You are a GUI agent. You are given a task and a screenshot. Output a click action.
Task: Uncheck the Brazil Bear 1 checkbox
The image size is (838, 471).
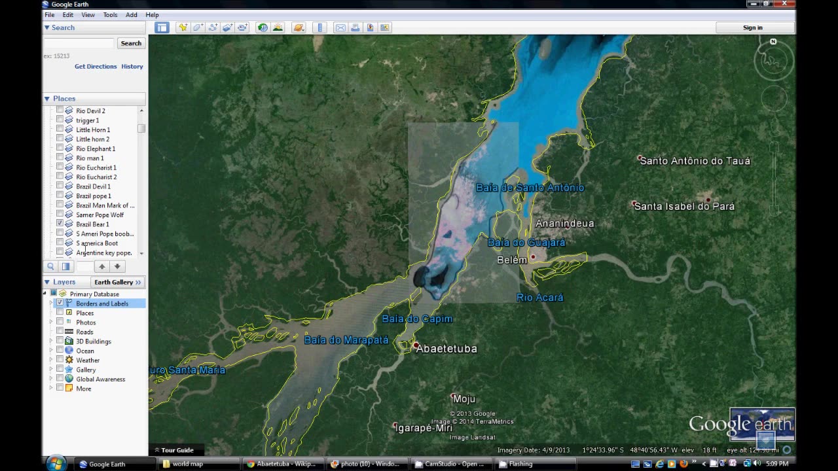pos(60,224)
